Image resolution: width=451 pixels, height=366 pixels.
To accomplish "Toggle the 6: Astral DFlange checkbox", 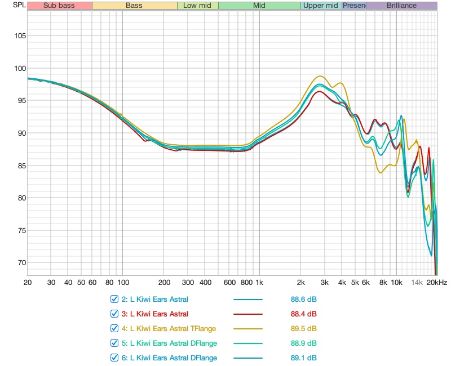I will click(114, 358).
